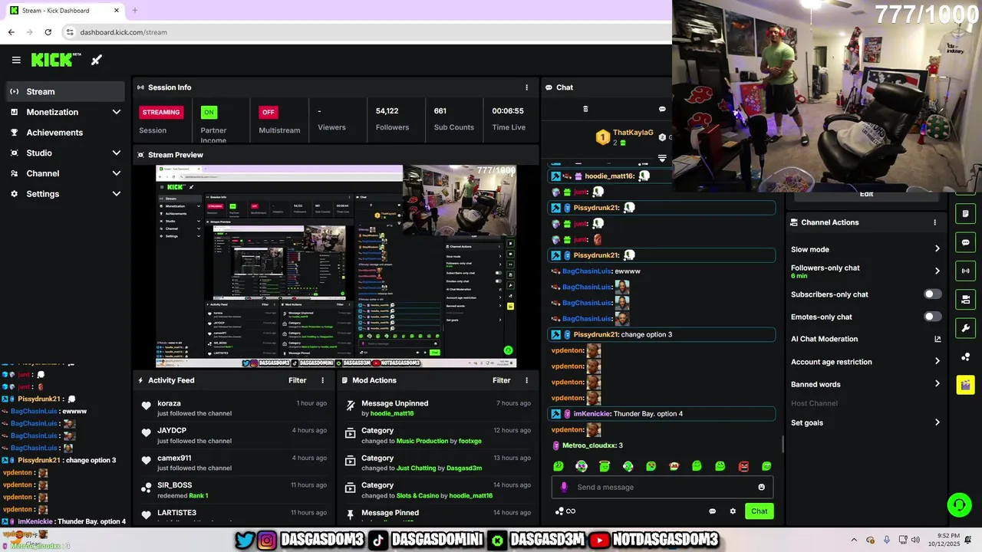Viewport: 982px width, 552px height.
Task: Click SIR_BOSS redeemed Rank 1 entry
Action: pos(232,490)
